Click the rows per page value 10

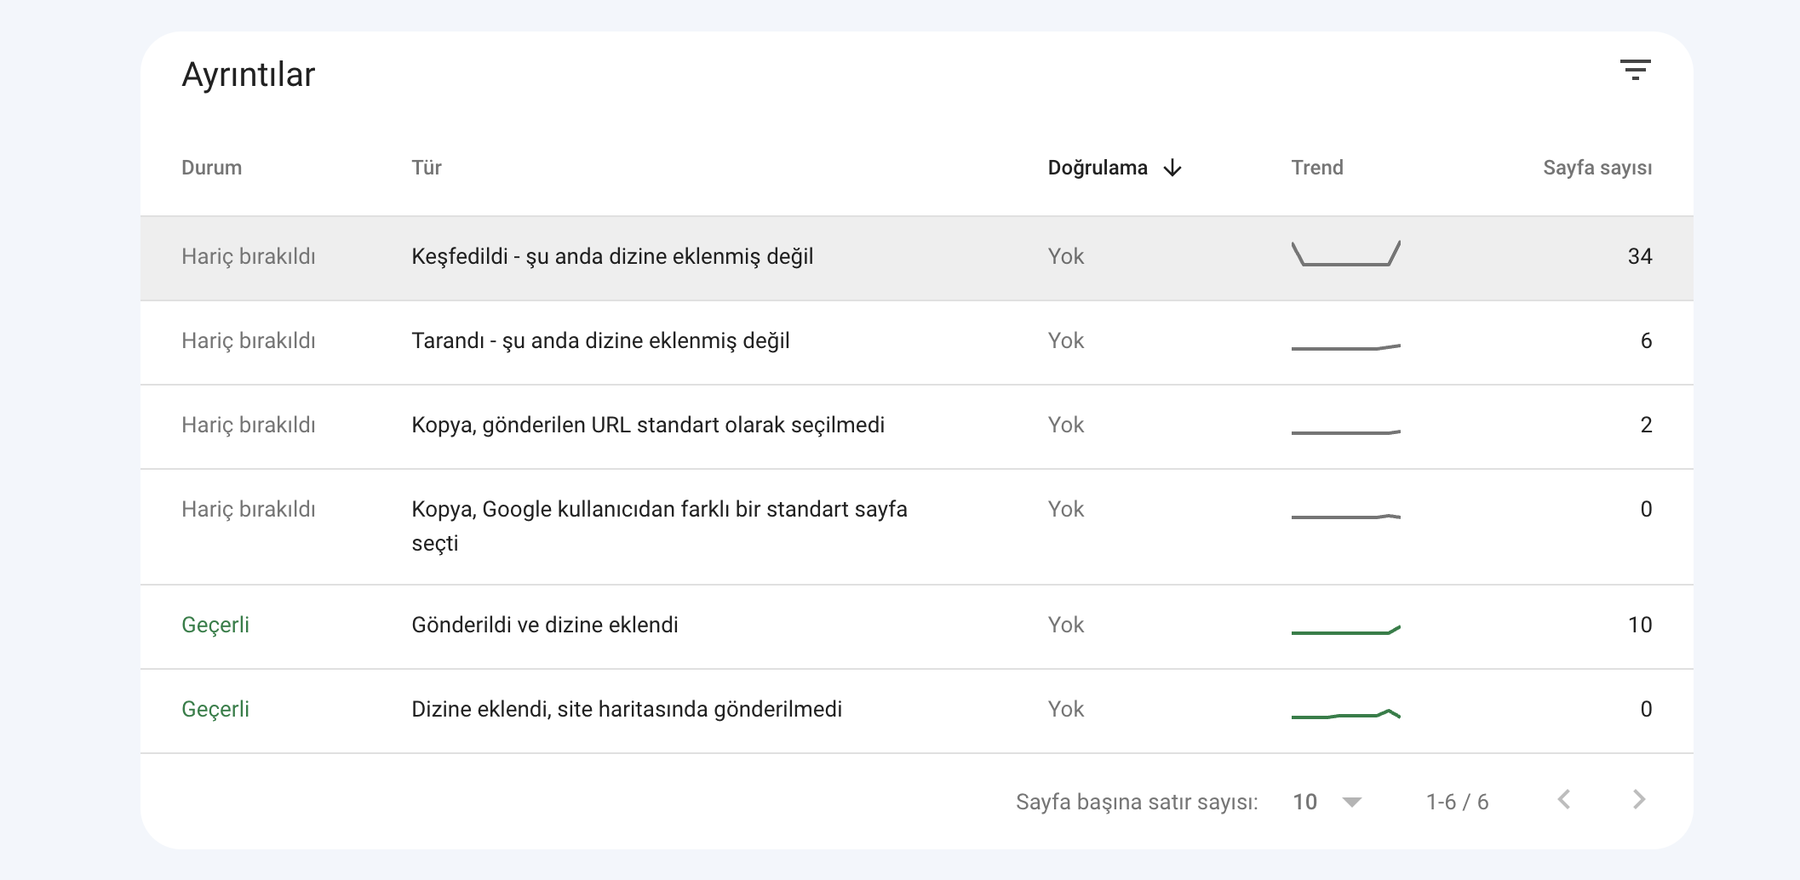[1304, 802]
